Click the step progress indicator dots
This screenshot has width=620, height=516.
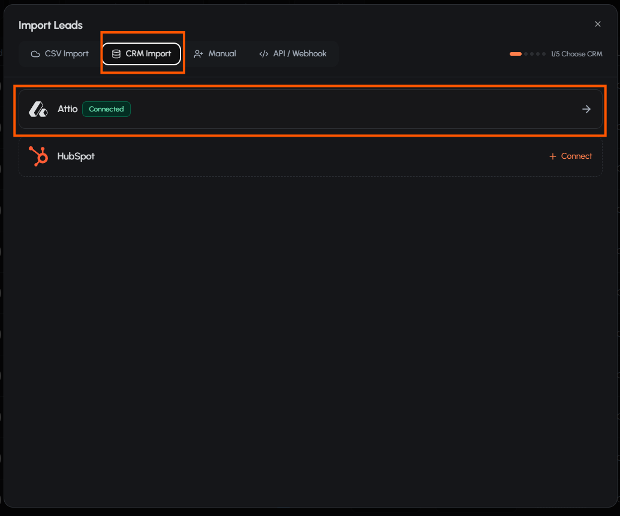tap(528, 54)
